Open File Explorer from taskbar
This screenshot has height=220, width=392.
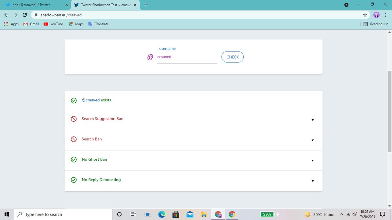204,214
